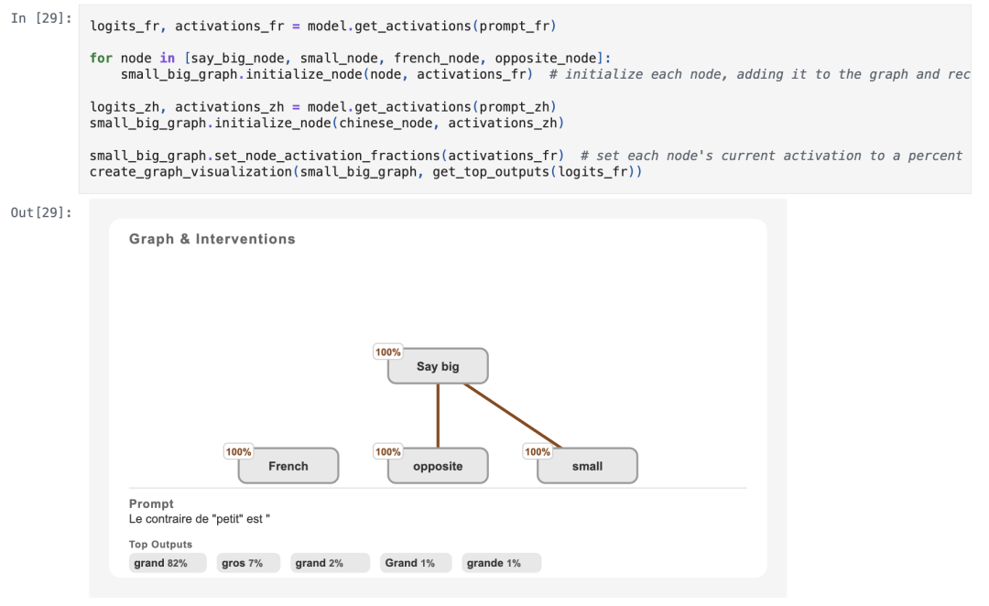The image size is (989, 606).
Task: Select the "Say big" graph node
Action: 438,366
